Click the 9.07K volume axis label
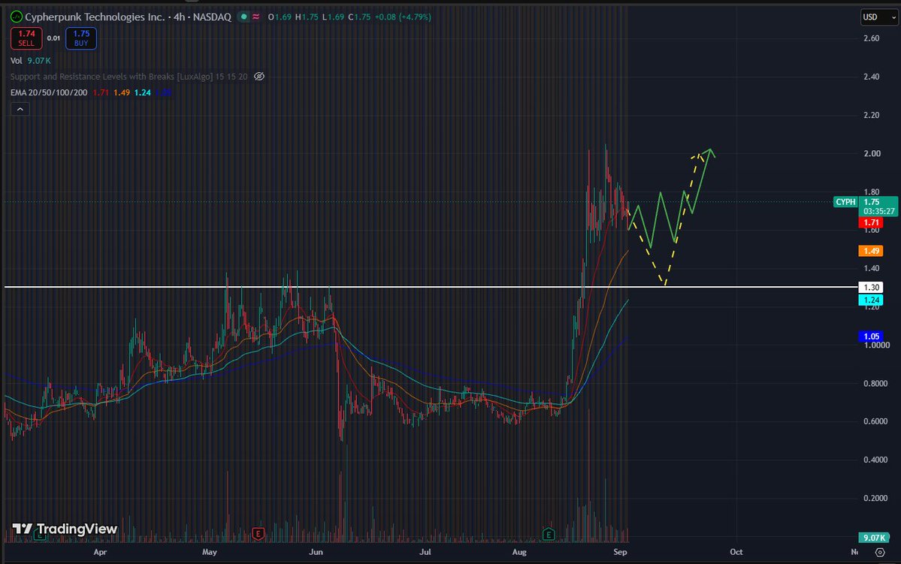Image resolution: width=901 pixels, height=564 pixels. [873, 538]
